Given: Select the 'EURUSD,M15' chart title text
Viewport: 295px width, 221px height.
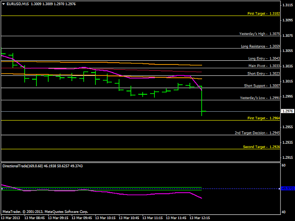Looking at the screenshot, I should (x=17, y=4).
